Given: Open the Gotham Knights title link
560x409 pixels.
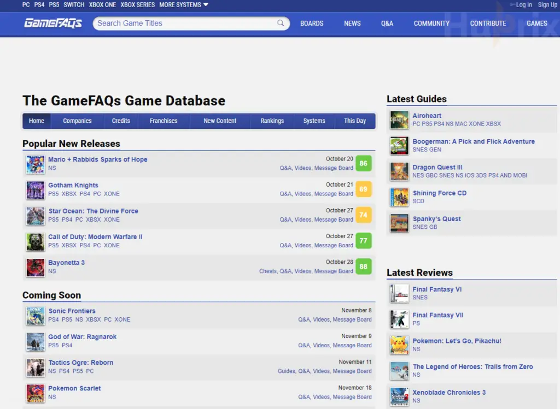Looking at the screenshot, I should tap(73, 185).
